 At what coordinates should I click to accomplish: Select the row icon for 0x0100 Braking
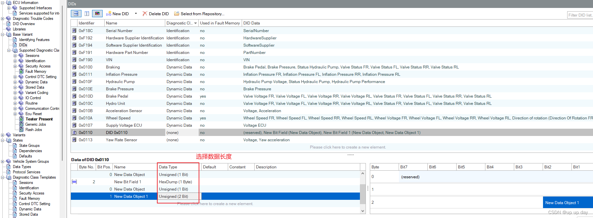pyautogui.click(x=74, y=67)
